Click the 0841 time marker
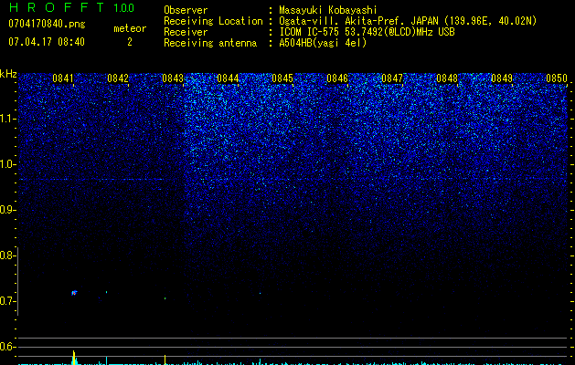Image resolution: width=575 pixels, height=365 pixels. point(63,78)
